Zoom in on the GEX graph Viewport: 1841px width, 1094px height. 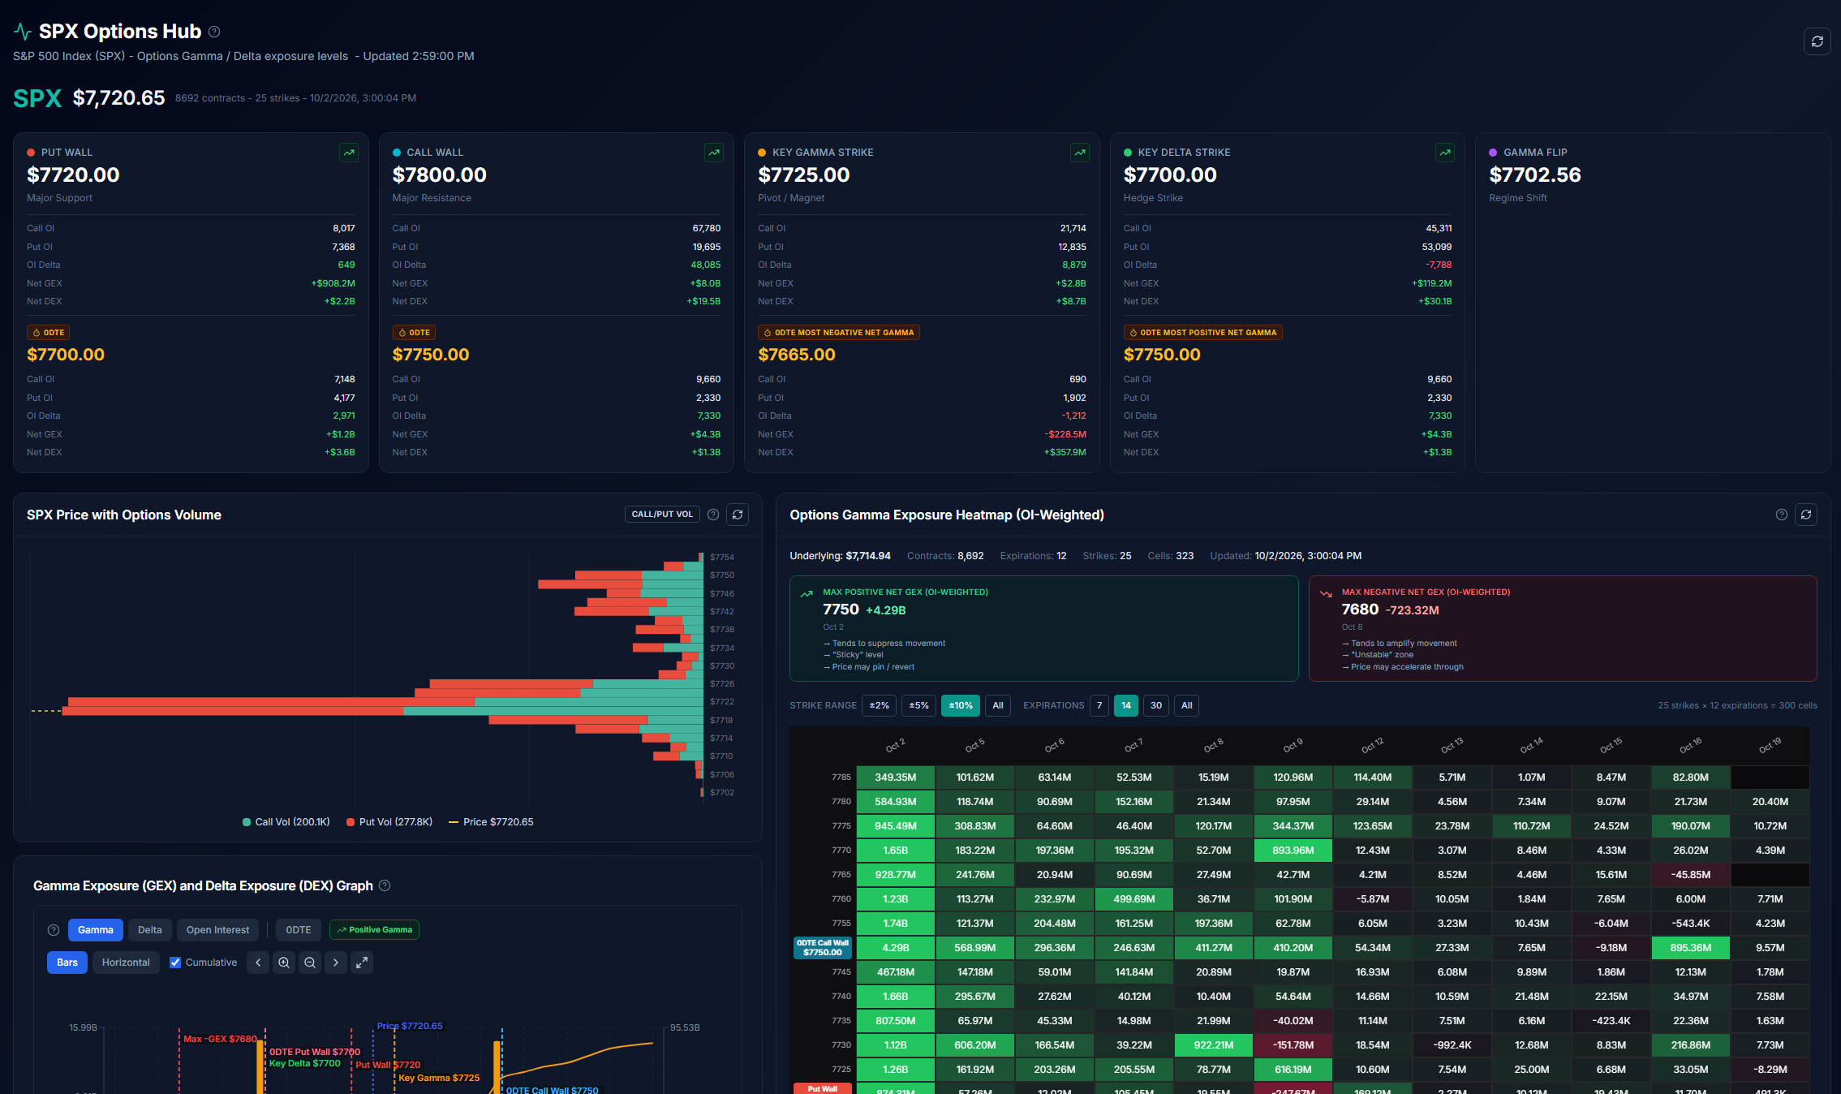[284, 963]
